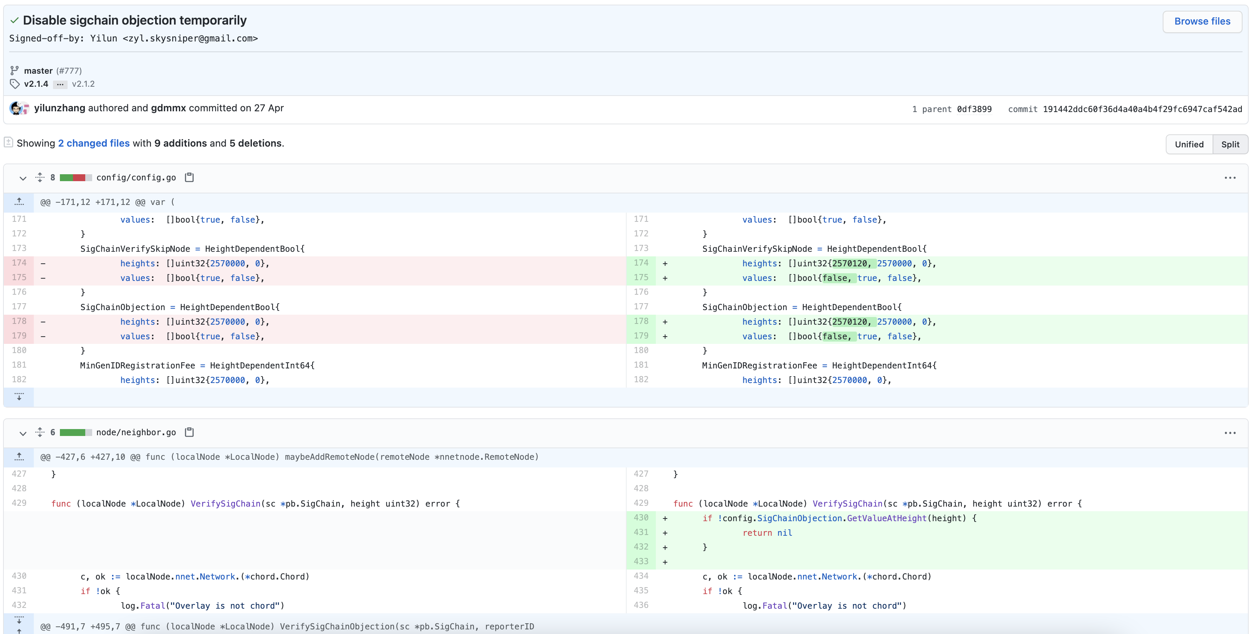Click the green check status icon

(15, 20)
